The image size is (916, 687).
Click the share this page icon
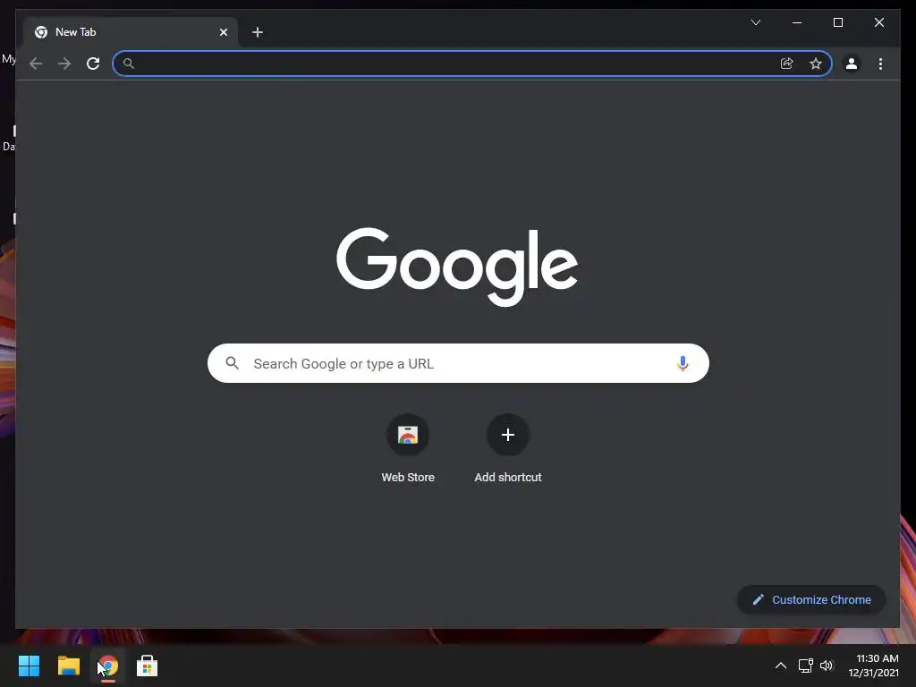(787, 64)
